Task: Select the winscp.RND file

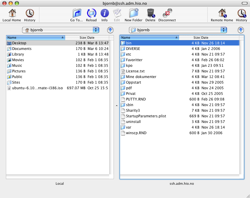Action: (x=180, y=133)
